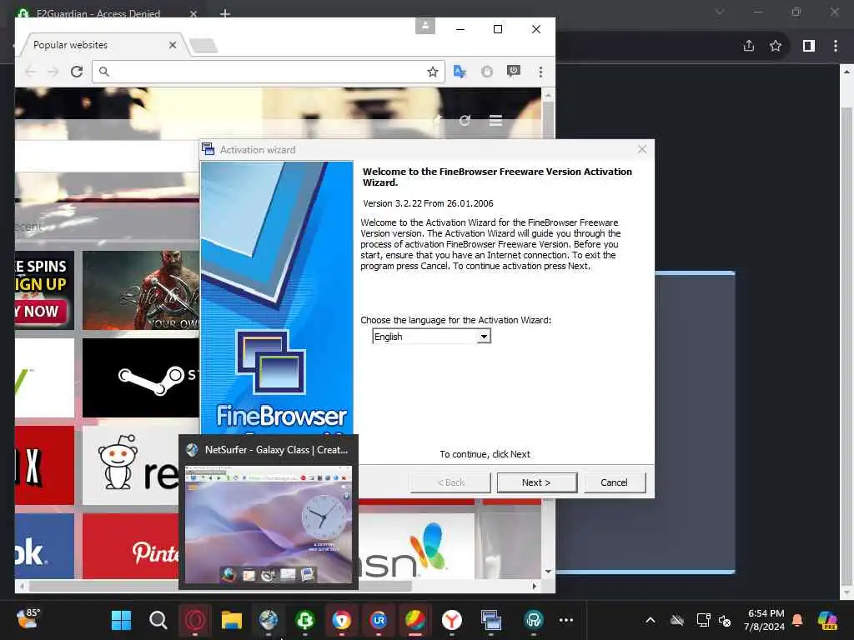This screenshot has width=854, height=640.
Task: Show hidden system tray icons
Action: (651, 620)
